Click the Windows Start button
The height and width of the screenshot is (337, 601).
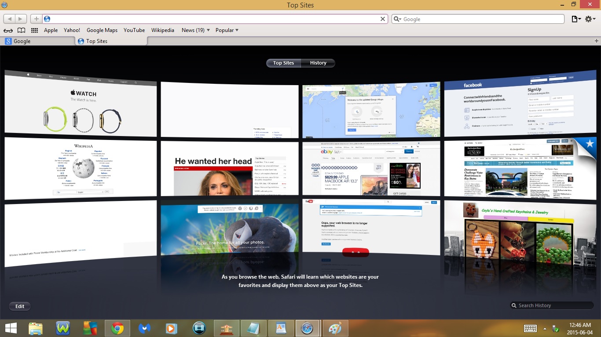[x=11, y=328]
